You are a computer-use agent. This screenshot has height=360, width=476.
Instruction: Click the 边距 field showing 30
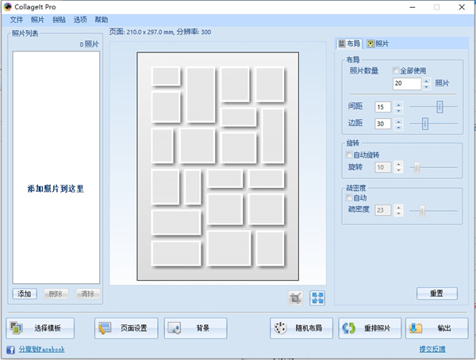coord(383,124)
